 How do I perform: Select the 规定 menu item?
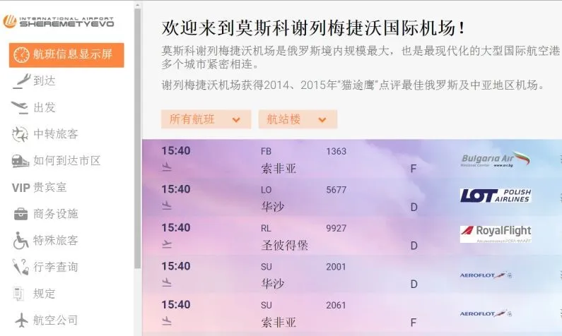click(x=44, y=294)
